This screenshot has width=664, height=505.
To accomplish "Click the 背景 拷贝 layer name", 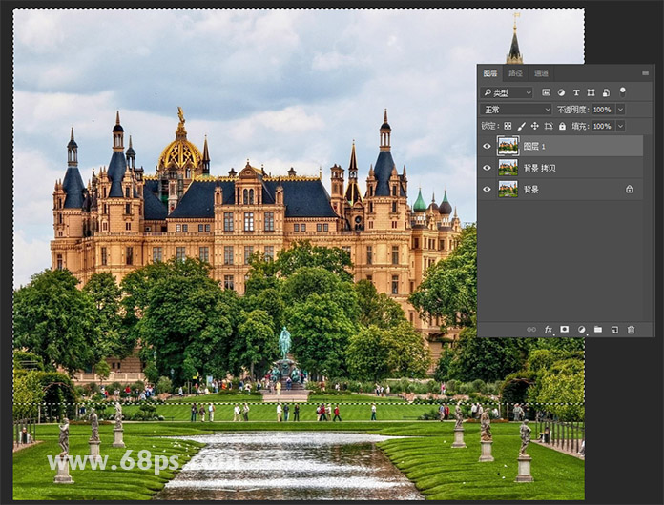I will point(540,168).
